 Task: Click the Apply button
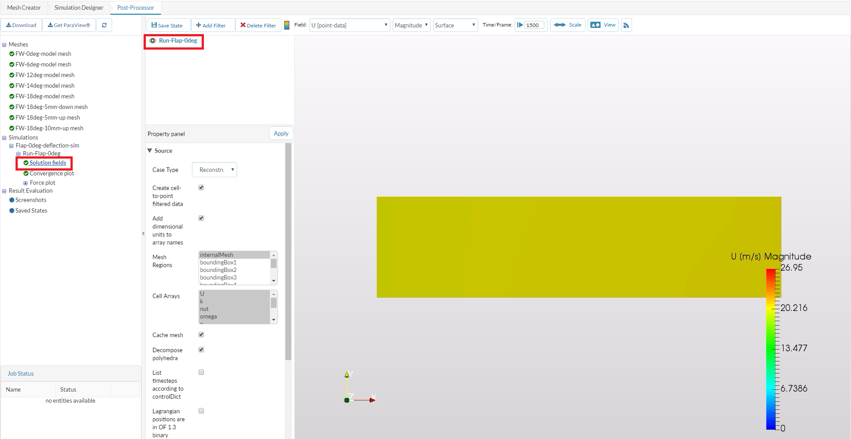(x=281, y=133)
